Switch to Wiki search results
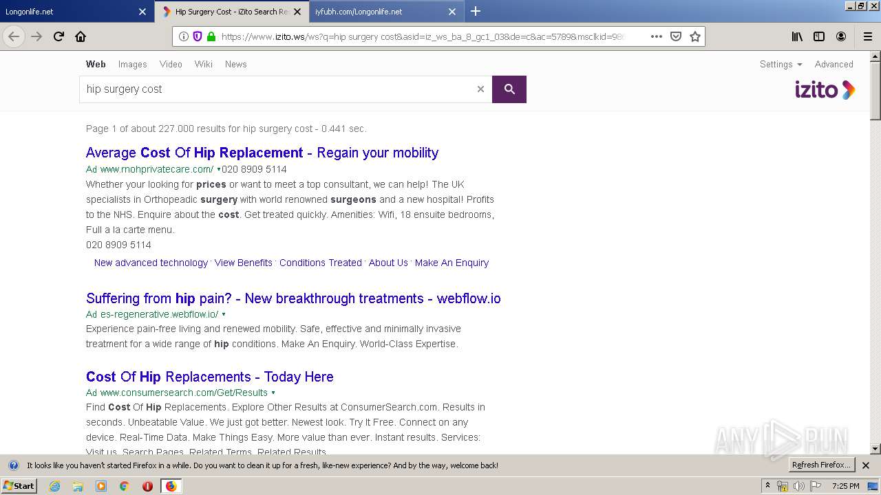 click(203, 64)
